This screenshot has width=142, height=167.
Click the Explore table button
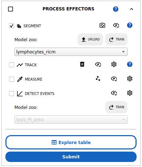click(71, 142)
